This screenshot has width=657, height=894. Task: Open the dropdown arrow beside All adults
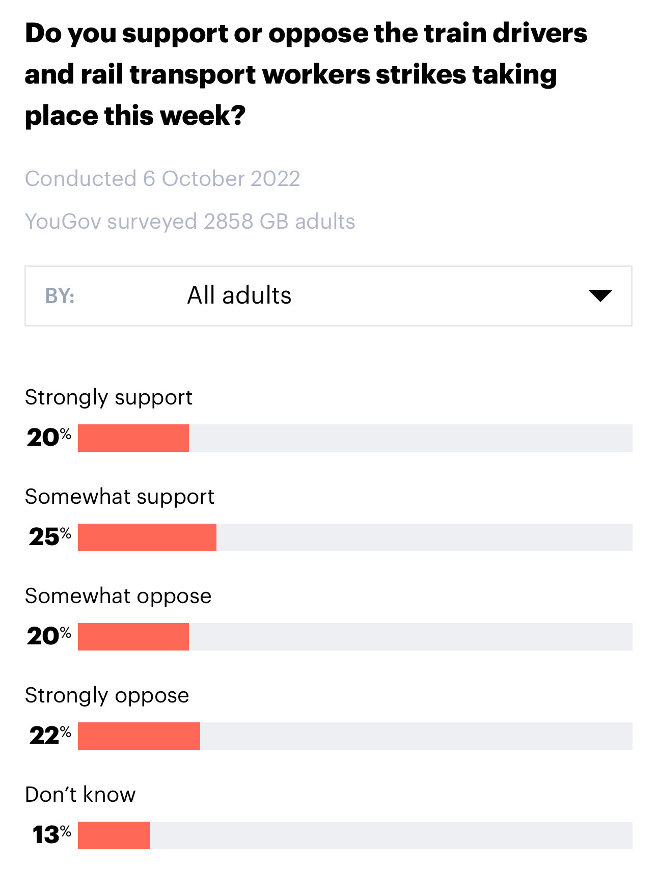tap(600, 295)
